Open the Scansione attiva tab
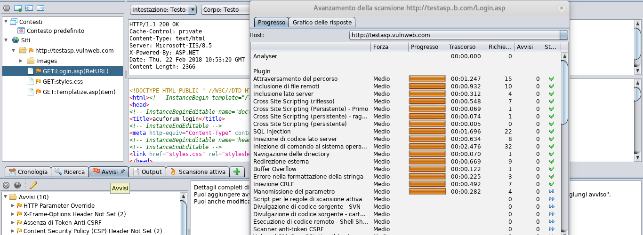Viewport: 643px width, 235px height. click(x=199, y=172)
